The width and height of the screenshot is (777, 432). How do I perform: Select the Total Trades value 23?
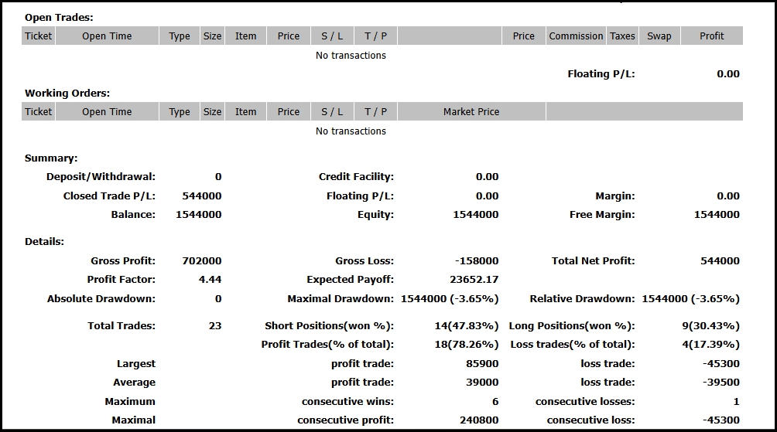[214, 326]
